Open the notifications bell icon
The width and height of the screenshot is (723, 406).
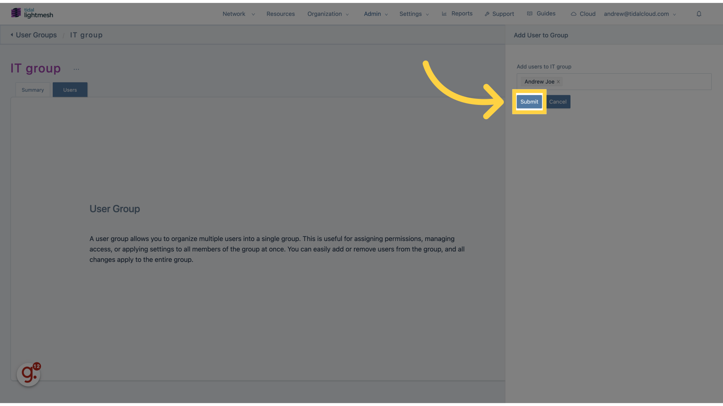699,14
